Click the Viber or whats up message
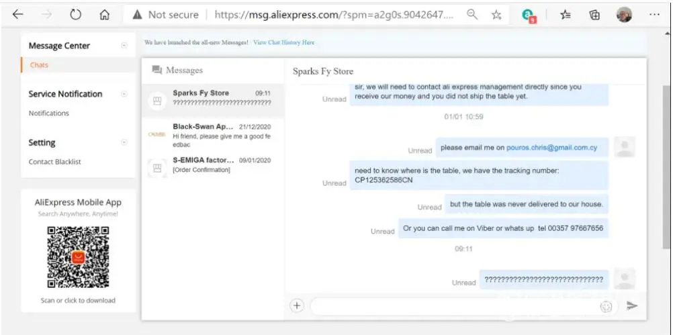Viewport: 673px width, 335px height. tap(503, 228)
